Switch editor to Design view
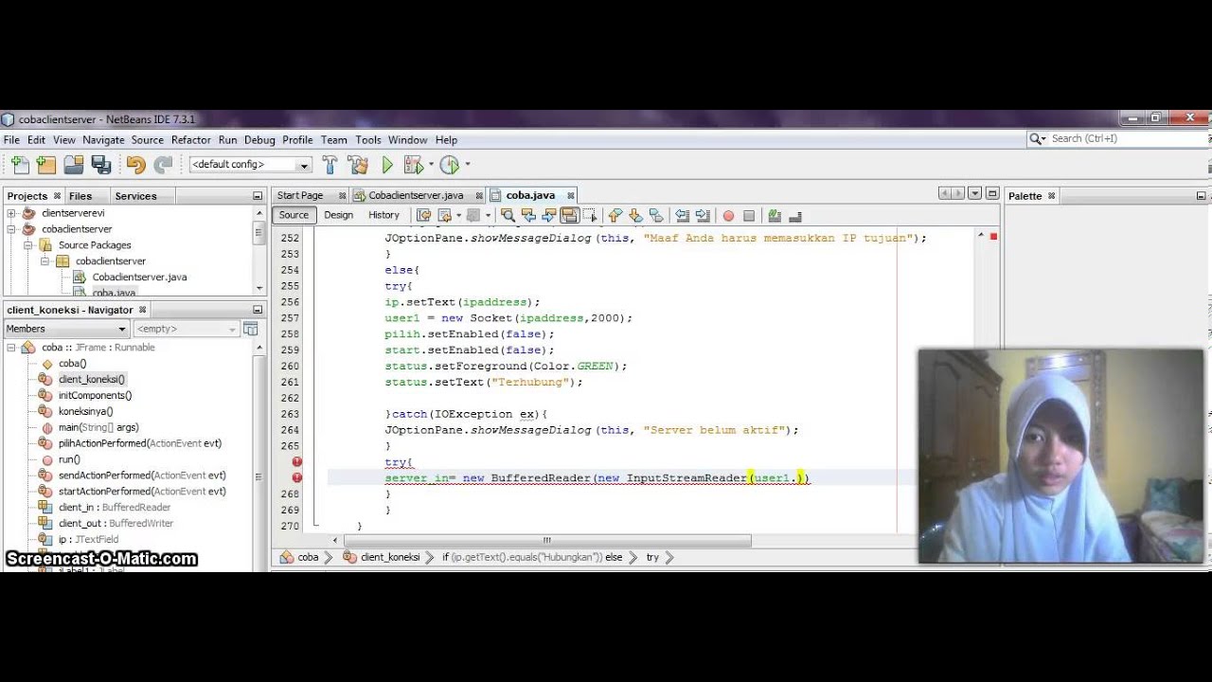Viewport: 1212px width, 682px height. [338, 215]
